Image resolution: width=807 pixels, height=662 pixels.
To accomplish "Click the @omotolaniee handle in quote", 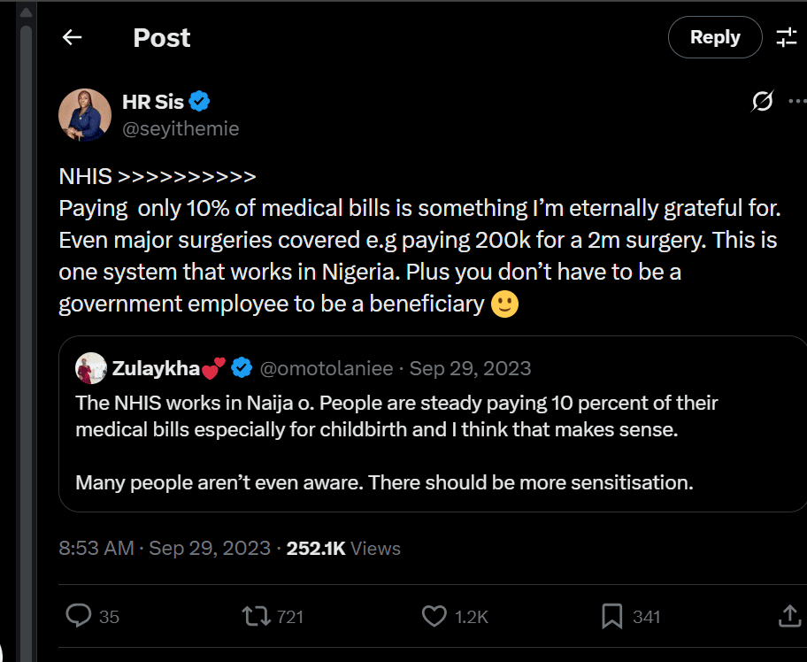I will click(x=329, y=367).
